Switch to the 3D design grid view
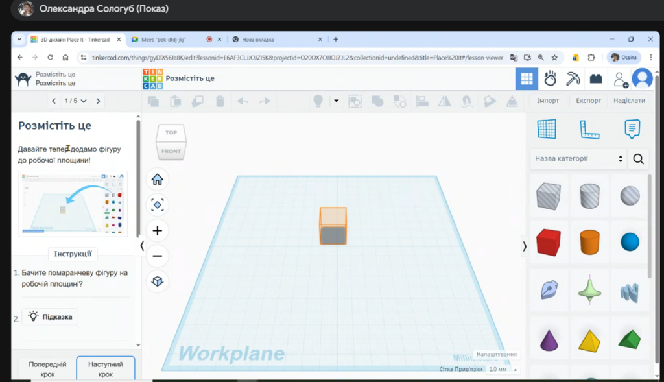 (x=527, y=78)
